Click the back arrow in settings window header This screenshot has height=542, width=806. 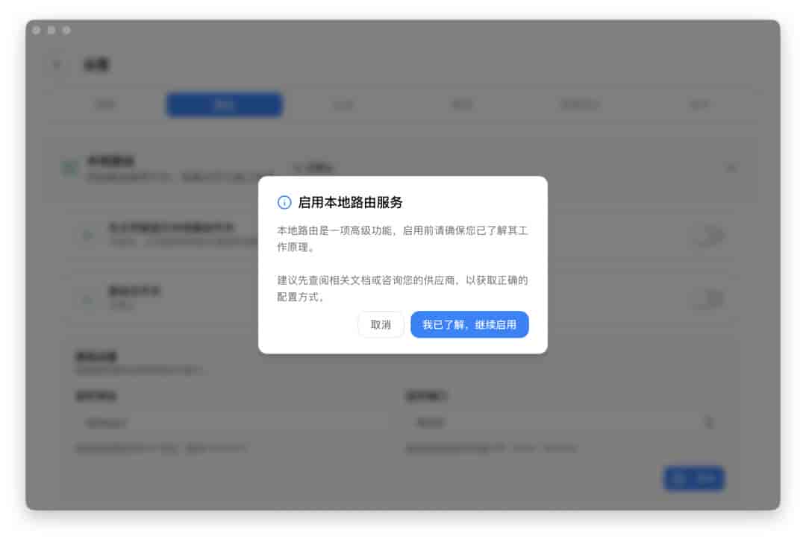[57, 65]
